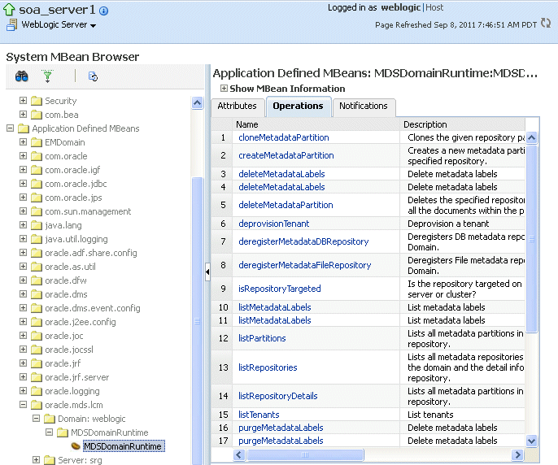Expand the java.lang node

pos(23,225)
